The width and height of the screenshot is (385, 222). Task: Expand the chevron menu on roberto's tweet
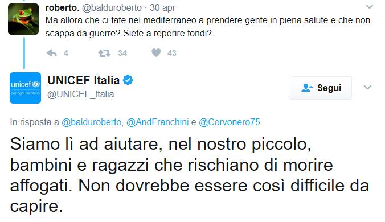click(x=369, y=7)
